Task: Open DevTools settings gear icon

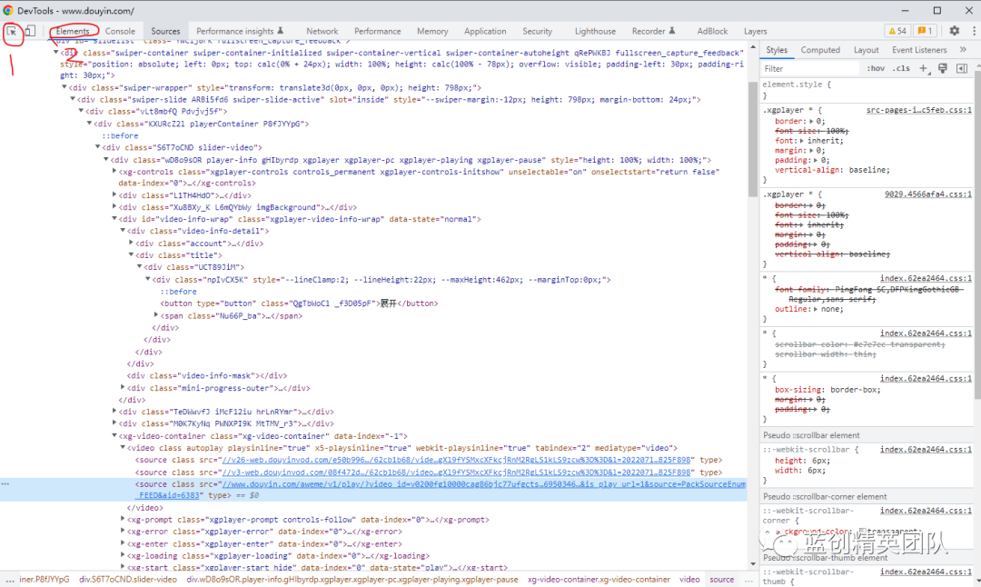Action: click(954, 31)
